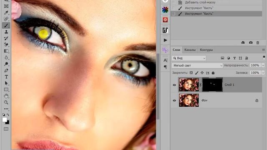This screenshot has width=267, height=150.
Task: Select the Healing Brush tool
Action: click(x=6, y=19)
